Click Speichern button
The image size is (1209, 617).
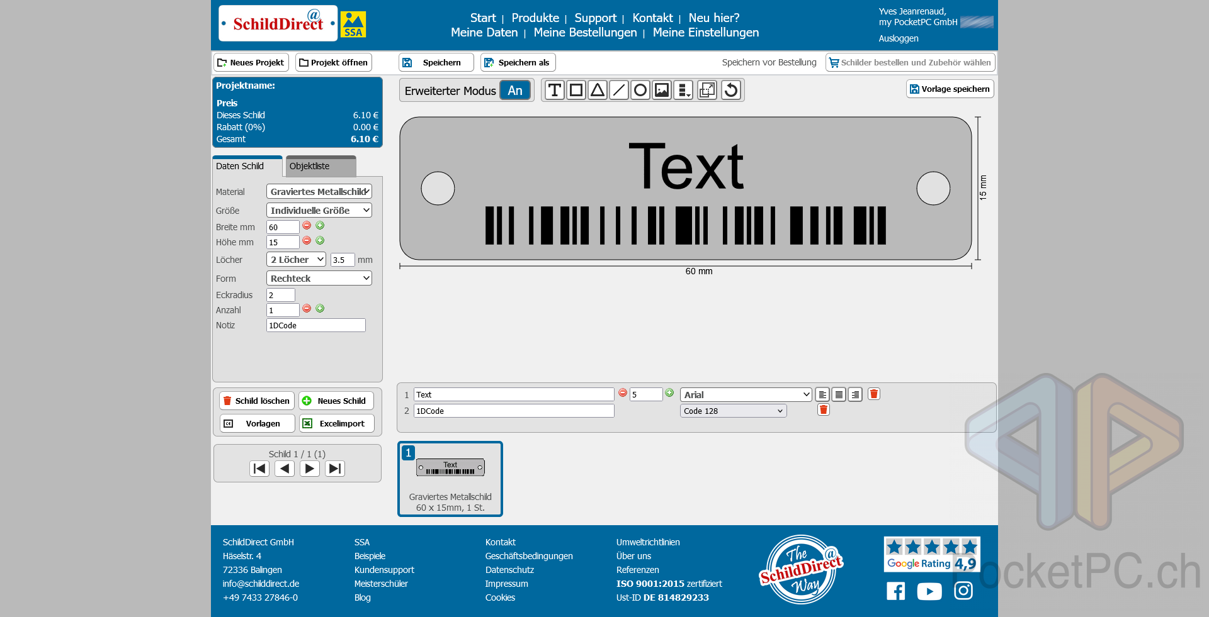tap(436, 62)
